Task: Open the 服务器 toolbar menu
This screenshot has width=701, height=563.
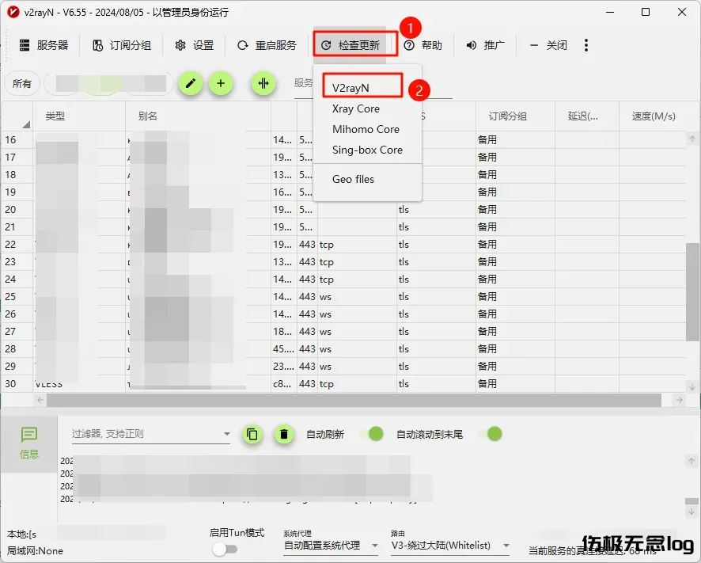Action: point(44,45)
